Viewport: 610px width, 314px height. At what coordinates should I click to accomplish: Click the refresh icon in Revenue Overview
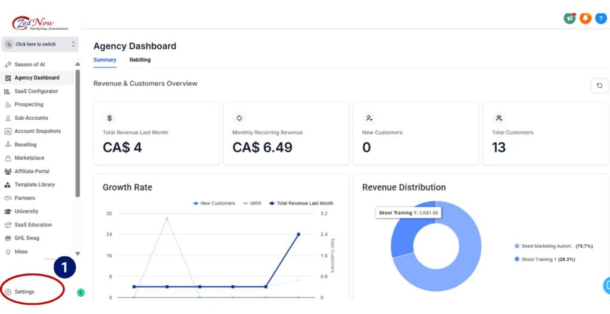pos(599,86)
